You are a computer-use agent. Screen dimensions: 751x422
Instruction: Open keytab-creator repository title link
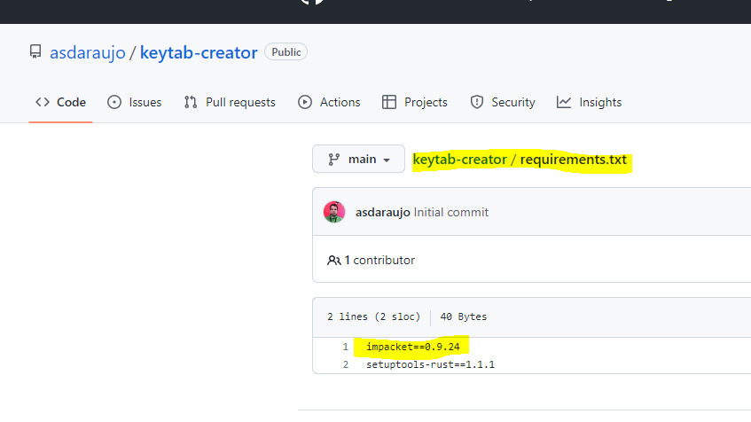pos(199,52)
